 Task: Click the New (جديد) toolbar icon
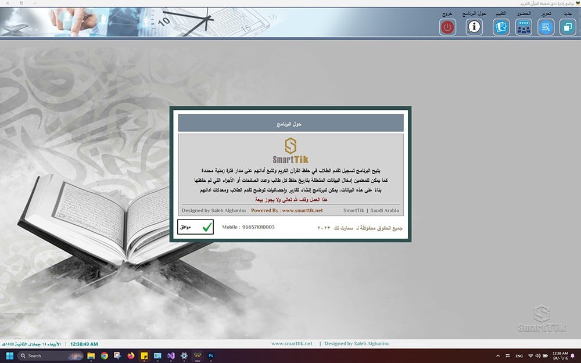click(x=568, y=27)
